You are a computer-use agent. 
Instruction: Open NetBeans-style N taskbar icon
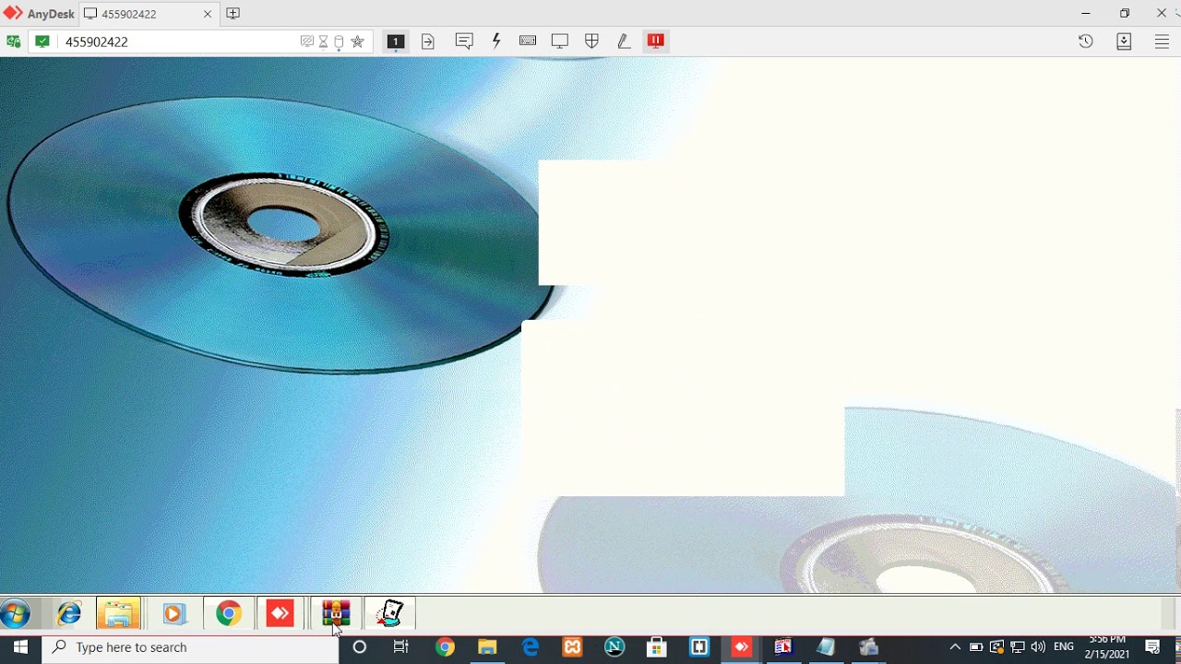[x=614, y=647]
